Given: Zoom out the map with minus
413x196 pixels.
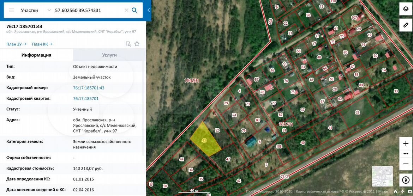Looking at the screenshot, I should point(406,164).
